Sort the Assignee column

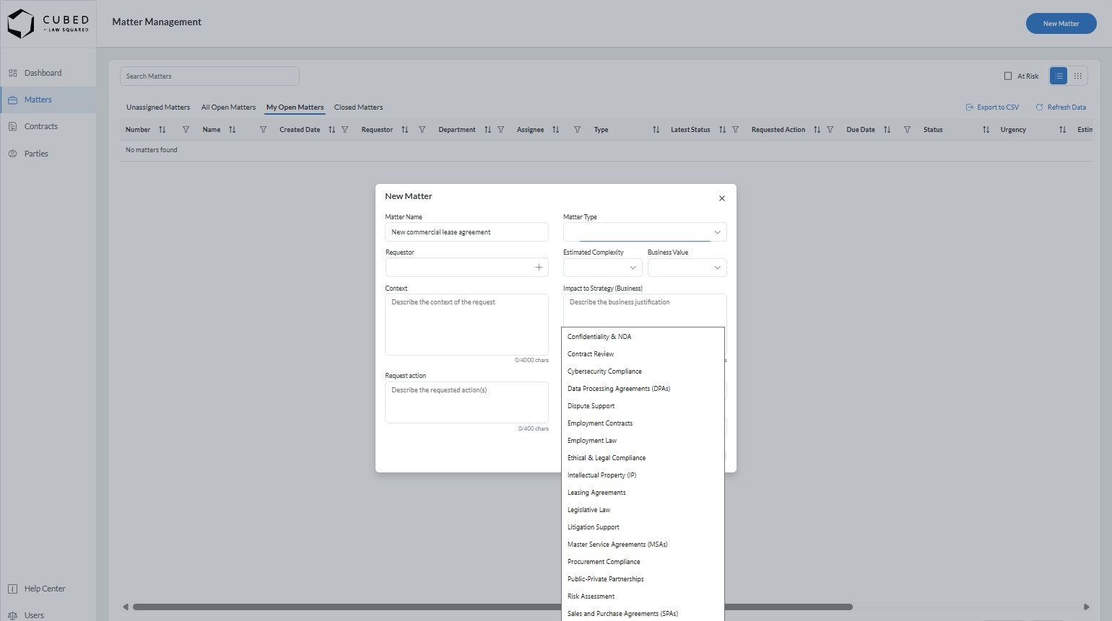tap(556, 130)
